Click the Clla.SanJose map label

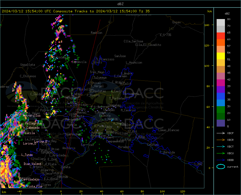(x=133, y=41)
